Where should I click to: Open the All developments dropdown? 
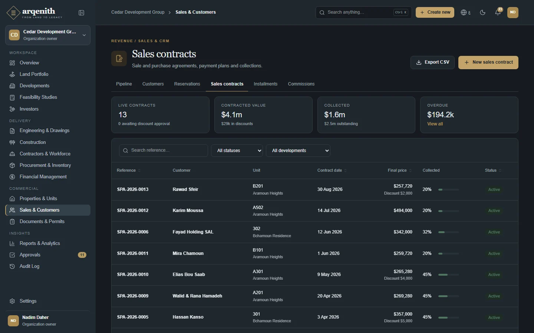(298, 151)
